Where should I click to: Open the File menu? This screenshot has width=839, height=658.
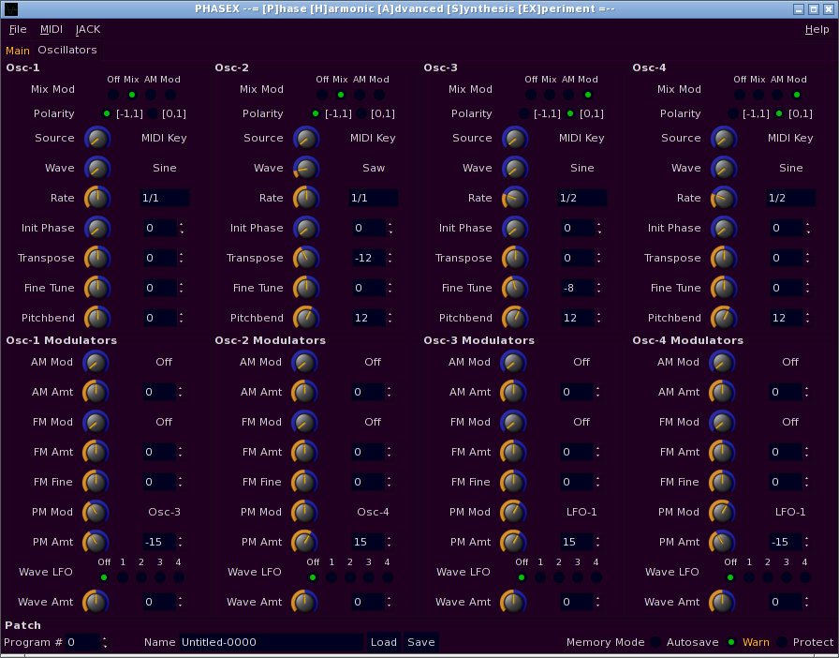click(x=18, y=29)
